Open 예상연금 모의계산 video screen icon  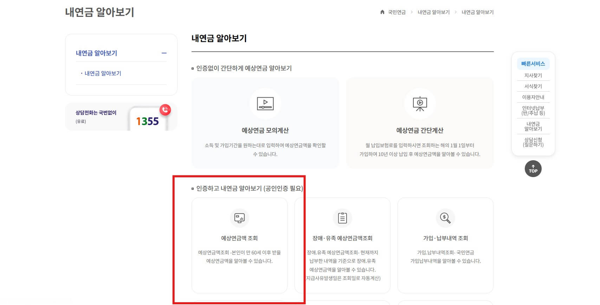265,104
